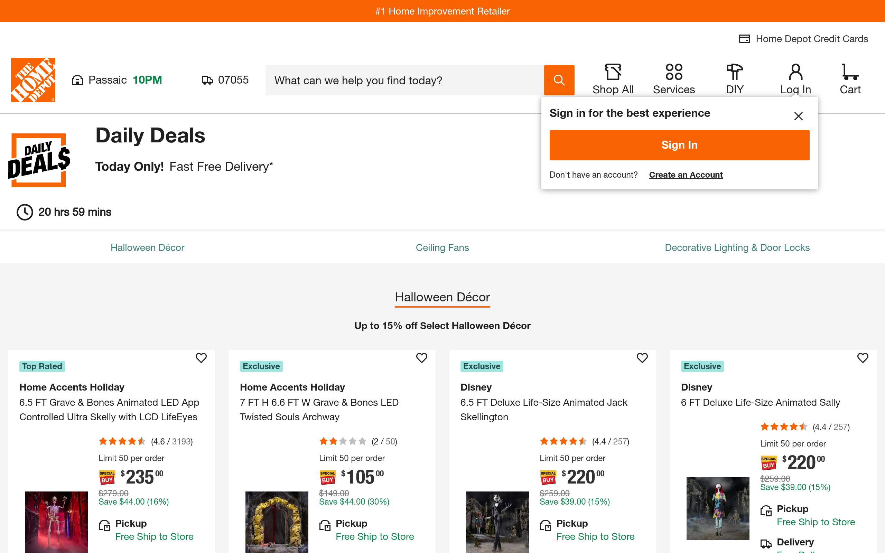Image resolution: width=885 pixels, height=553 pixels.
Task: Click the Halloween Décor section heading
Action: coord(442,297)
